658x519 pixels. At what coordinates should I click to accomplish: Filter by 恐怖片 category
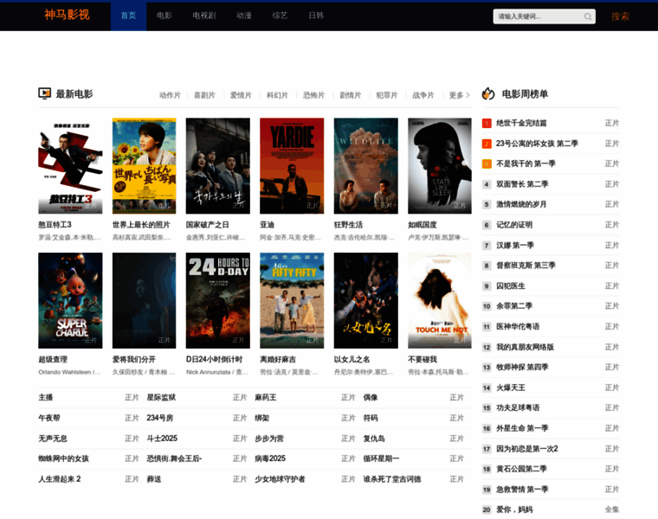pos(314,95)
